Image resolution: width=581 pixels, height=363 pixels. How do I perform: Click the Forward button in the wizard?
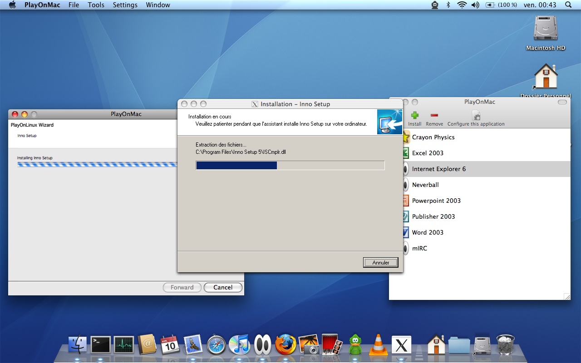182,287
